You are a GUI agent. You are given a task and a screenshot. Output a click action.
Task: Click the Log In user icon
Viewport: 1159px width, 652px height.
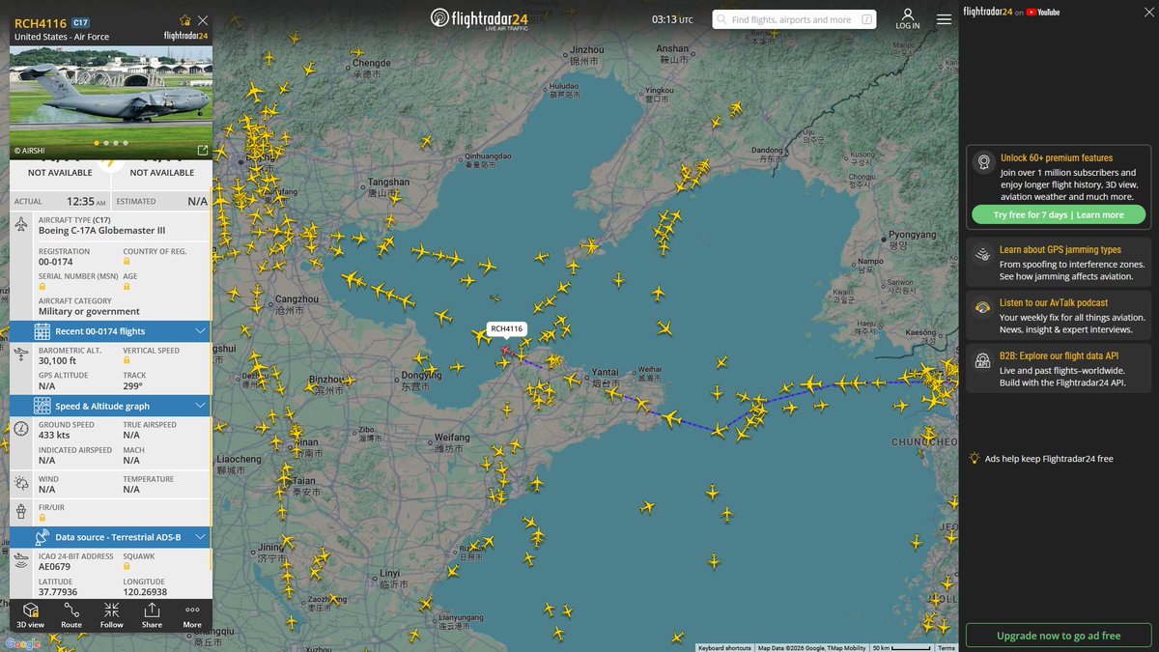tap(907, 18)
